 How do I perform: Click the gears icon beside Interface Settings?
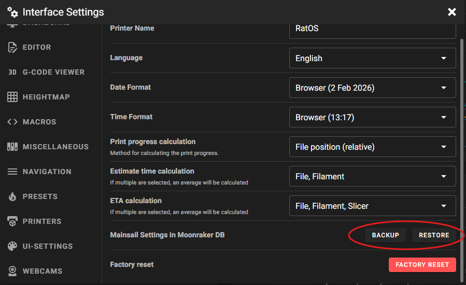coord(12,12)
